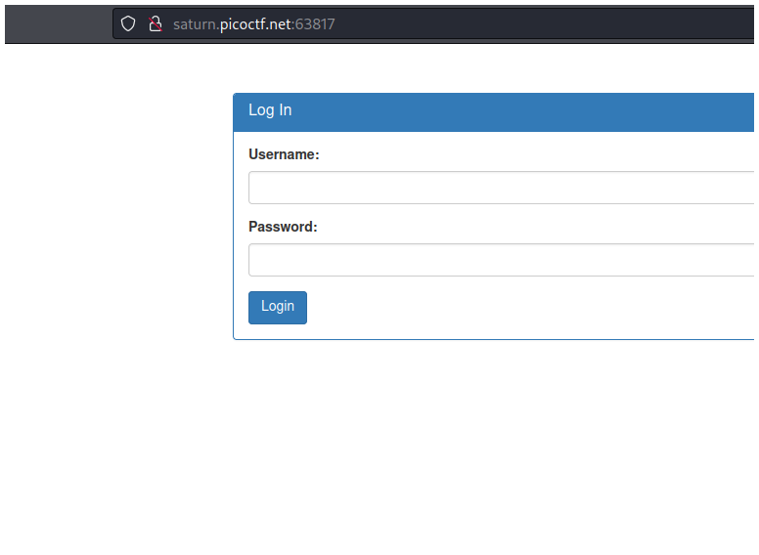Viewport: 759px width, 555px height.
Task: Click "saturn" subdomain in the URL
Action: (x=194, y=24)
